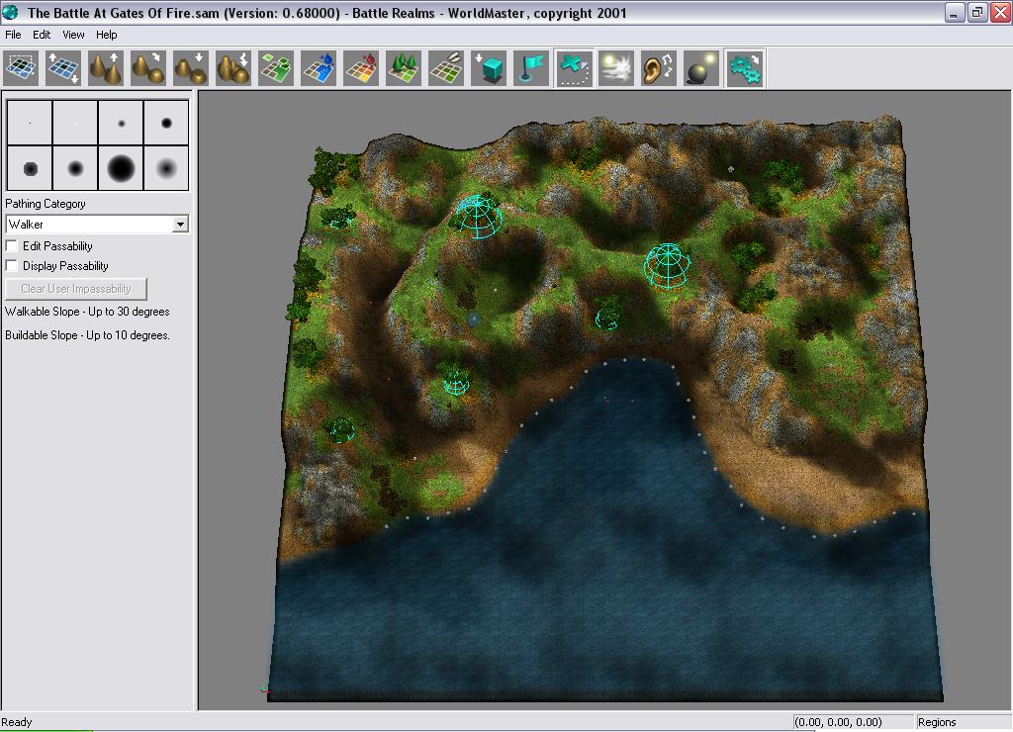The width and height of the screenshot is (1013, 732).
Task: Open the View menu
Action: 73,35
